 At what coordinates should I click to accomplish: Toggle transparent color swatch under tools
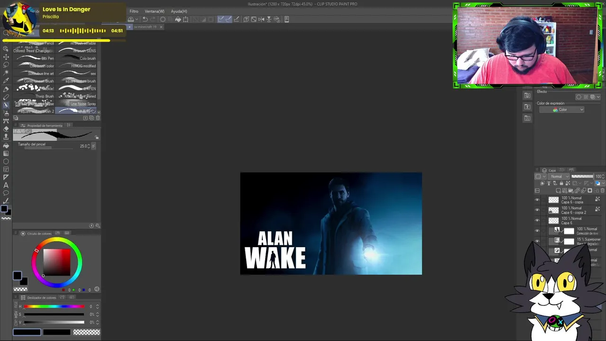coord(6,218)
